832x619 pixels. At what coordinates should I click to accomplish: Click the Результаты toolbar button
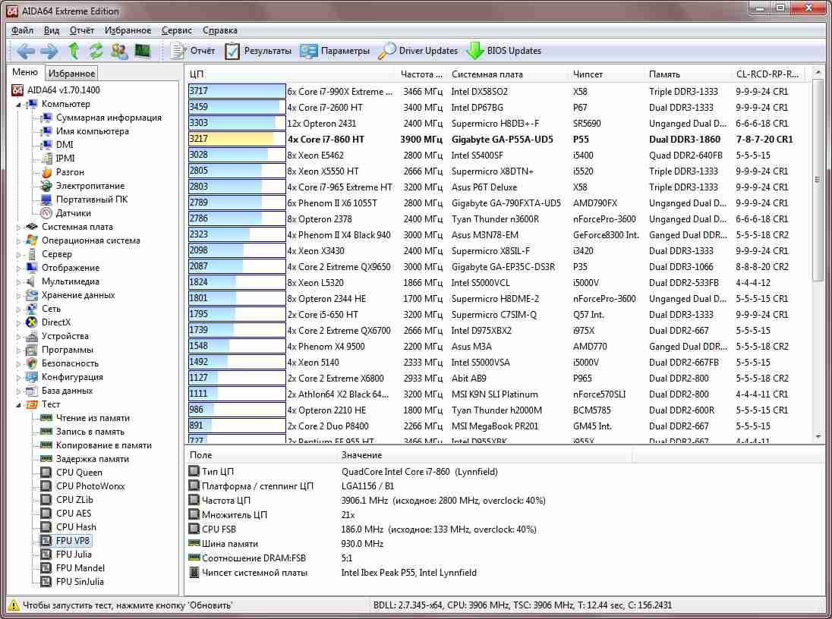[x=258, y=51]
